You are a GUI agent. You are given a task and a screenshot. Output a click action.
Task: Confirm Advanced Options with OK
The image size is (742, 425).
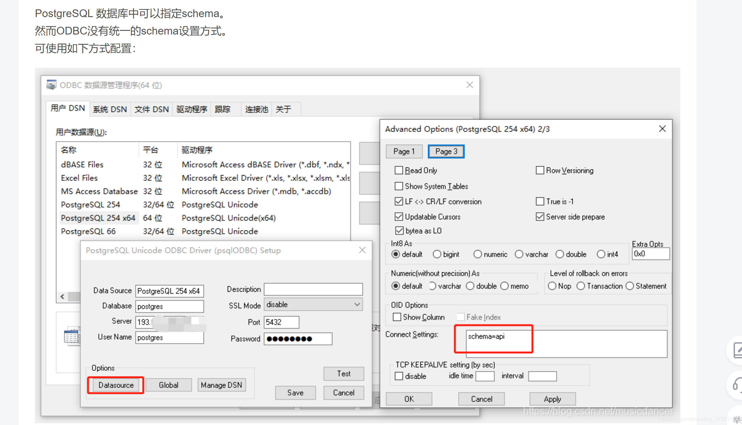[409, 399]
